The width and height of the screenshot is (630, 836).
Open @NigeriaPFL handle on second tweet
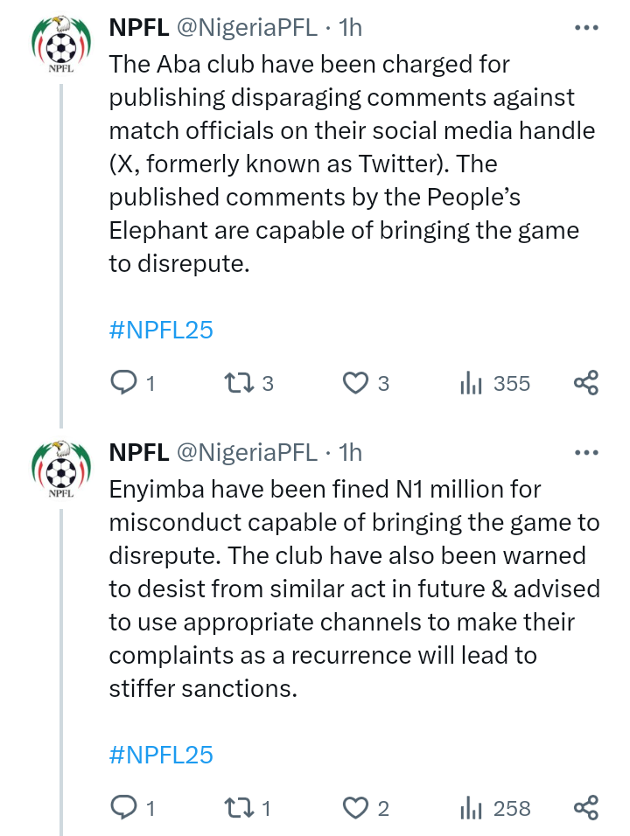(247, 453)
